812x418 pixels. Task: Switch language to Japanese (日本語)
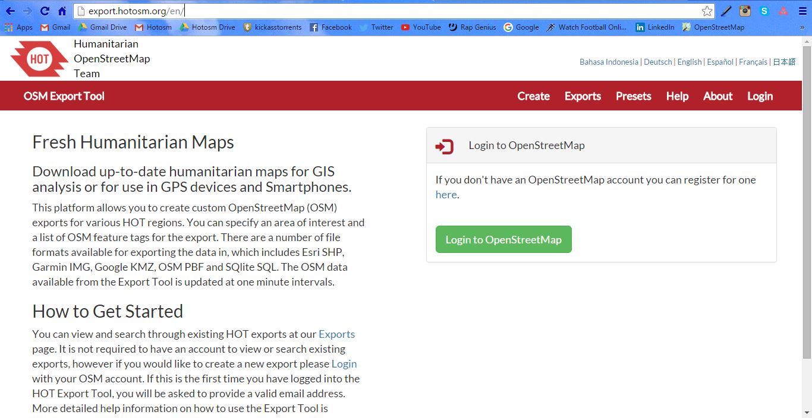pyautogui.click(x=784, y=62)
